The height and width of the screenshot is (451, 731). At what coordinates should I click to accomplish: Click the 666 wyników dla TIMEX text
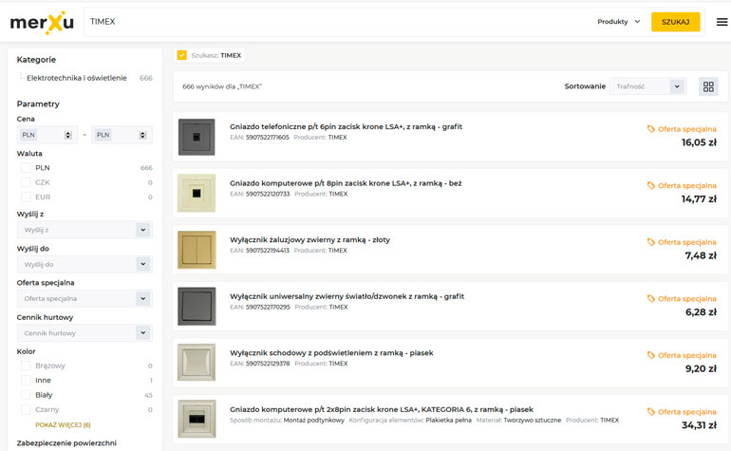(222, 86)
